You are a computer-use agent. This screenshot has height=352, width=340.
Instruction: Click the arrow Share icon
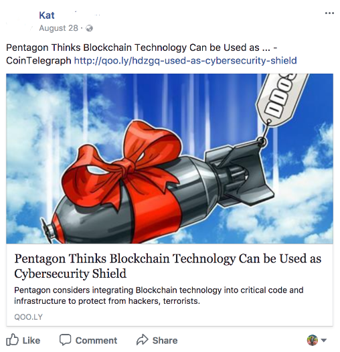tap(143, 340)
